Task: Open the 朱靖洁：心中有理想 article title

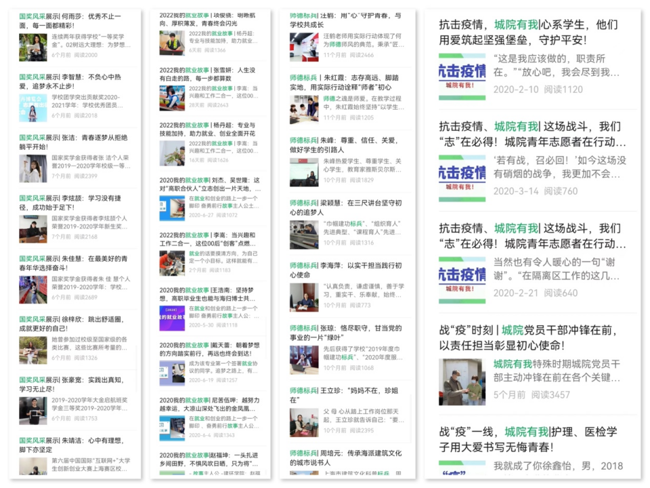Action: [72, 445]
